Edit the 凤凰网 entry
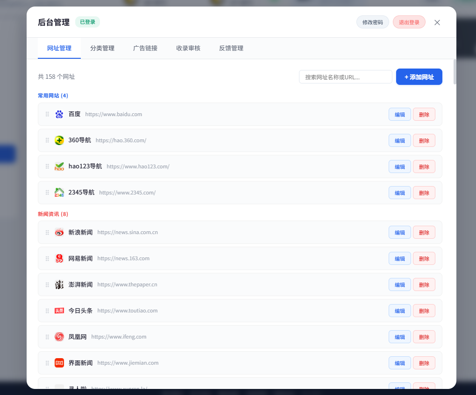This screenshot has height=395, width=476. pos(400,337)
